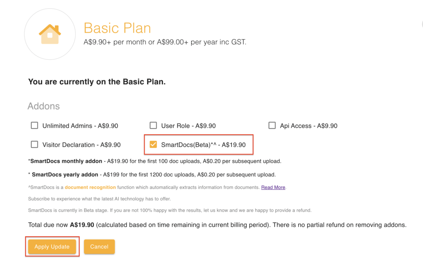423x261 pixels.
Task: Click the 'SmartDocs(Beta)*^ - A$19.90' label text
Action: point(203,145)
